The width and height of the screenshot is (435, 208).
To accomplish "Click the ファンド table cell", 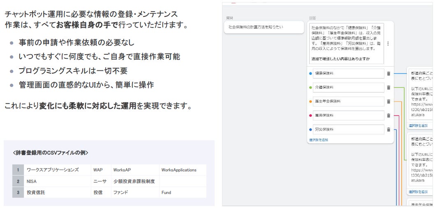I will click(135, 192).
